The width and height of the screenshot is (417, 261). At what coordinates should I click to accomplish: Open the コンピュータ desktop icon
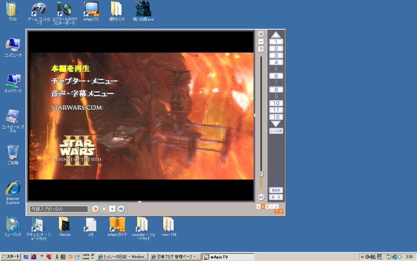(x=13, y=47)
